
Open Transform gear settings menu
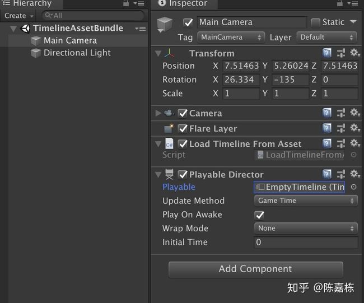click(x=354, y=53)
